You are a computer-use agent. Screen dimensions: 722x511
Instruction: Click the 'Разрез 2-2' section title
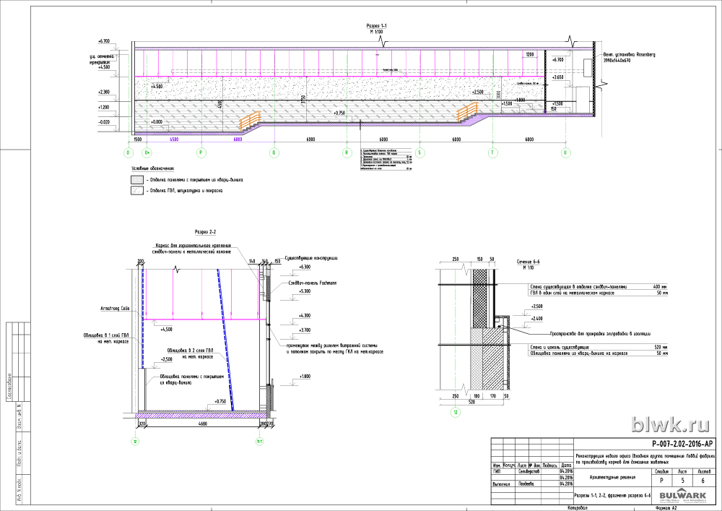tap(205, 231)
